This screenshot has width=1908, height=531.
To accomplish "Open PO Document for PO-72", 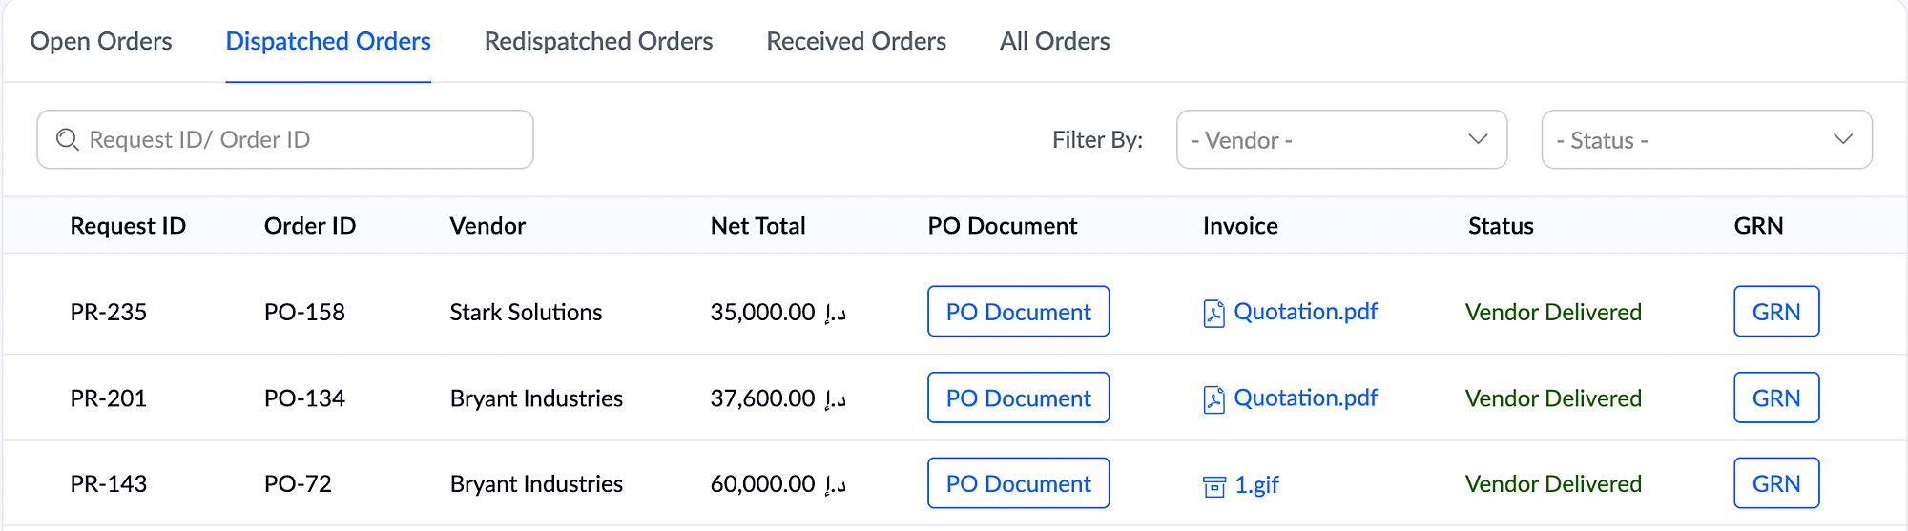I will point(1018,483).
